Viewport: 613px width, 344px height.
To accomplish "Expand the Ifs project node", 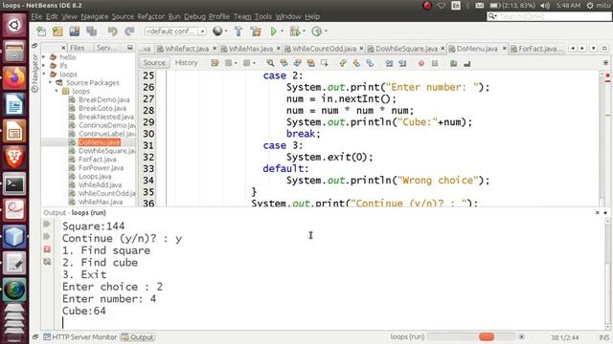I will click(44, 66).
